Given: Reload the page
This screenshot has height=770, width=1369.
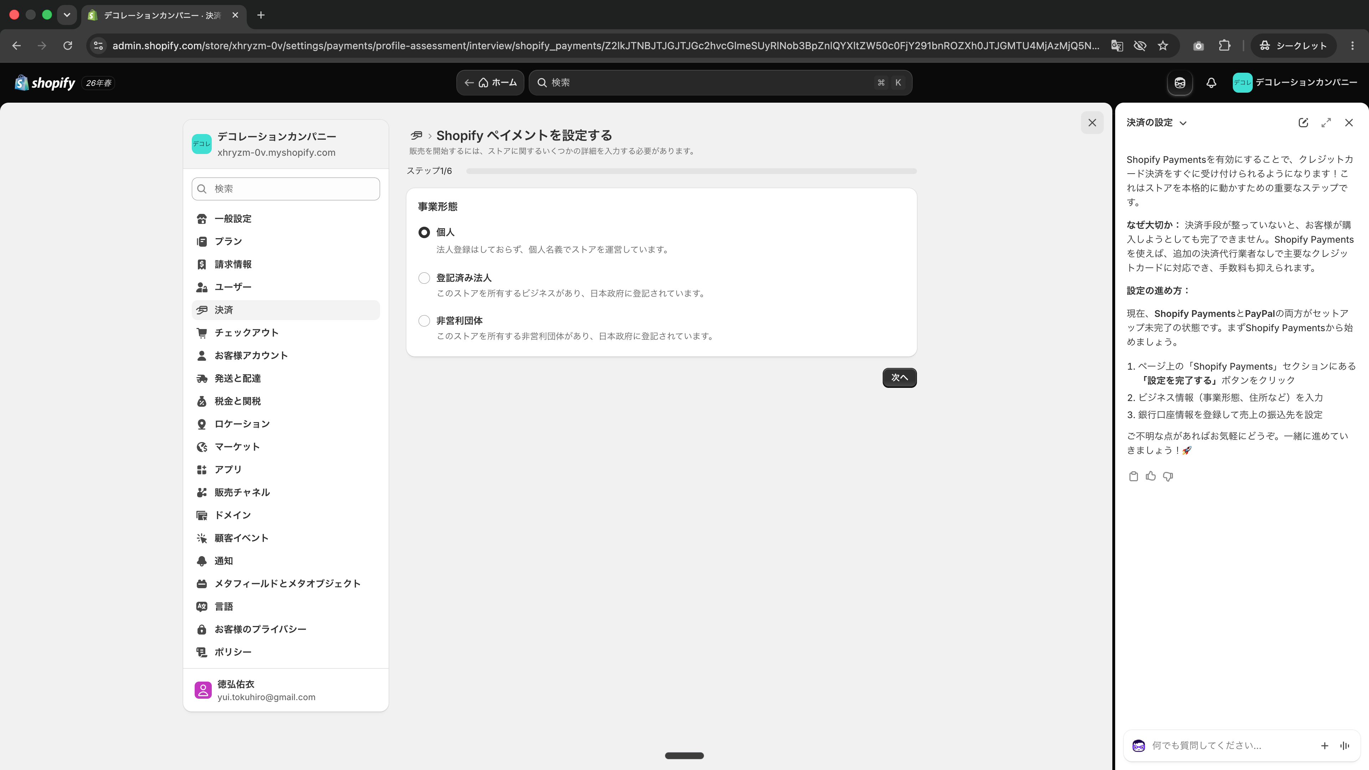Looking at the screenshot, I should [x=67, y=46].
